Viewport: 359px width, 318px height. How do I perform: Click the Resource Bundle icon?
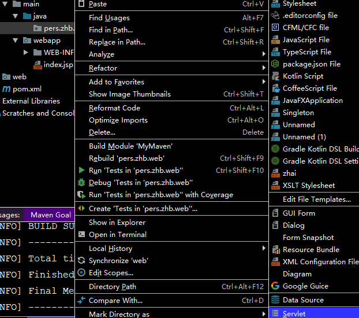coord(276,250)
